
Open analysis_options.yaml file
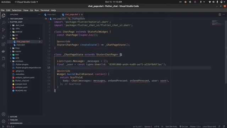point(25,78)
